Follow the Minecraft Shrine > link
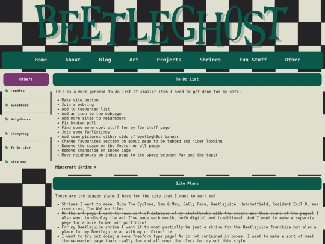The width and height of the screenshot is (325, 244). pos(76,167)
